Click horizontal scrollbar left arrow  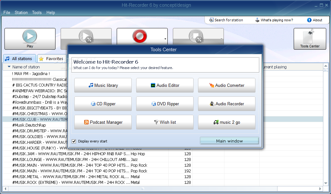[5, 189]
